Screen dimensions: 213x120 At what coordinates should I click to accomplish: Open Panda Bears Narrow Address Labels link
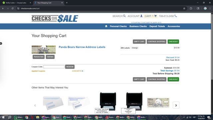[x=82, y=47]
